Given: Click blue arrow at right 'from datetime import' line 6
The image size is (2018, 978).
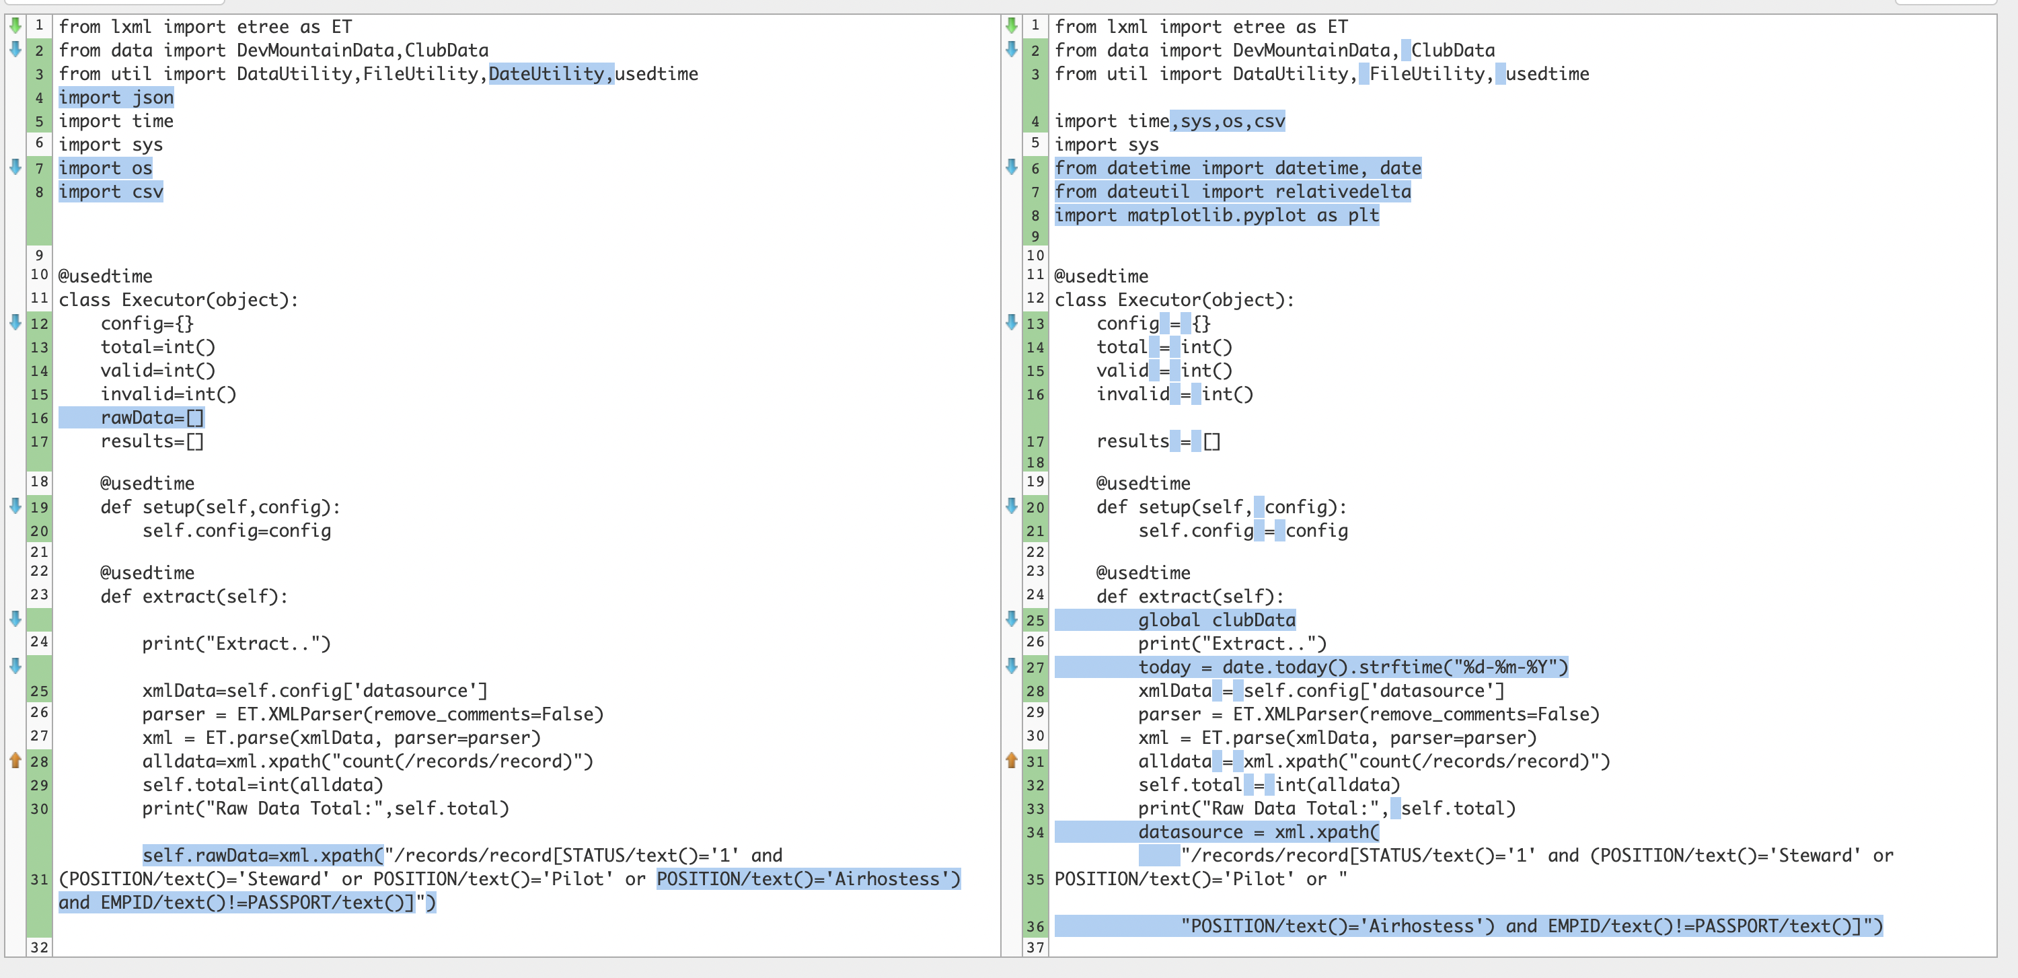Looking at the screenshot, I should (x=1011, y=167).
